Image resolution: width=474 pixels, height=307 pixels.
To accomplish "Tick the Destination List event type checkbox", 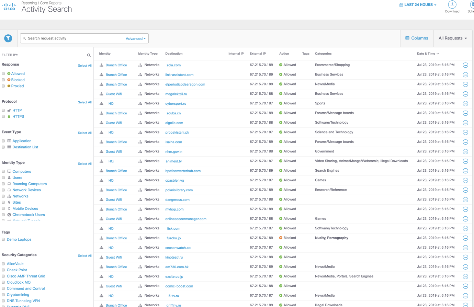I will (3, 147).
